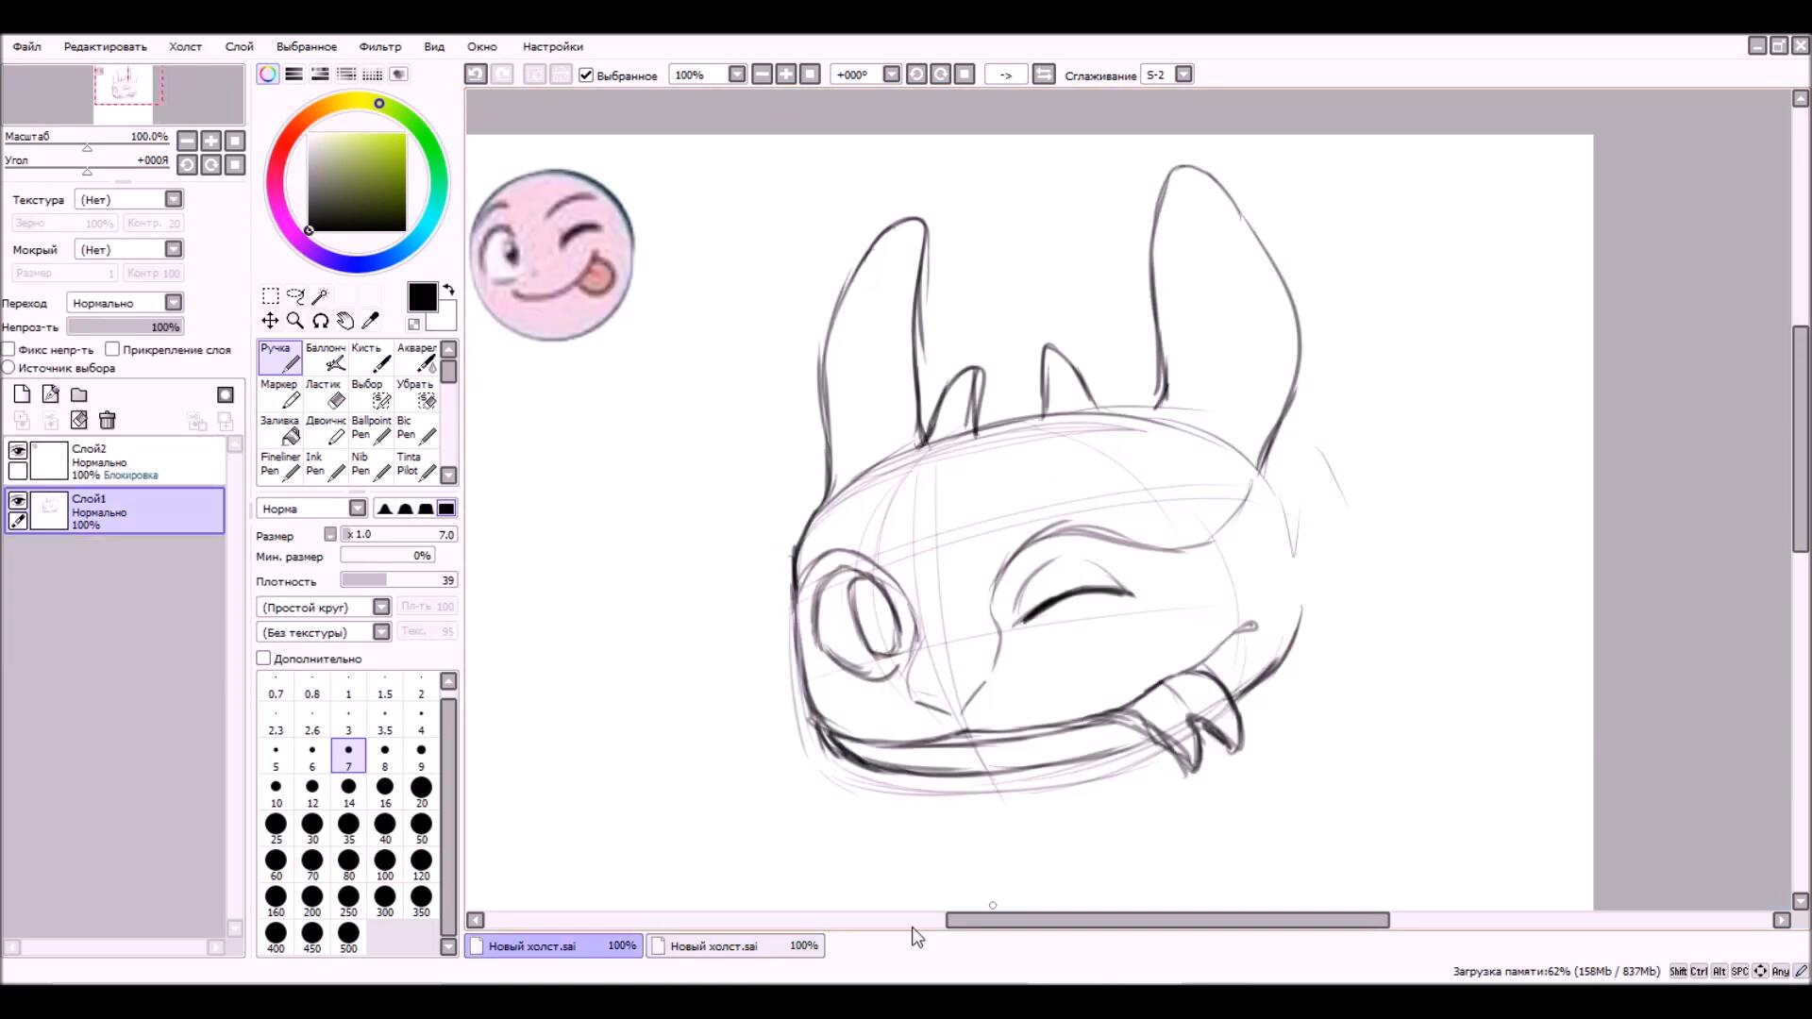The image size is (1812, 1019).
Task: Select the Ластик eraser tool
Action: coord(325,393)
